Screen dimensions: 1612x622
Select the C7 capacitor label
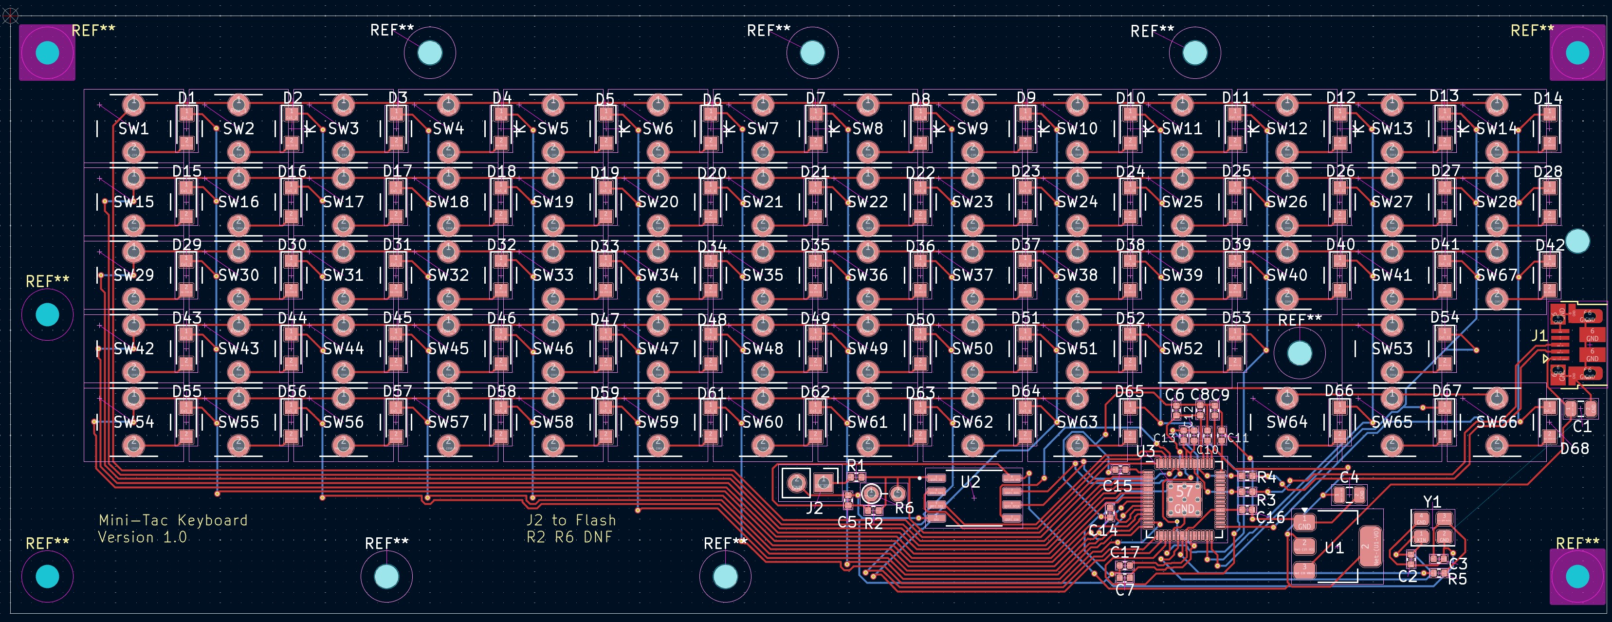tap(1124, 589)
